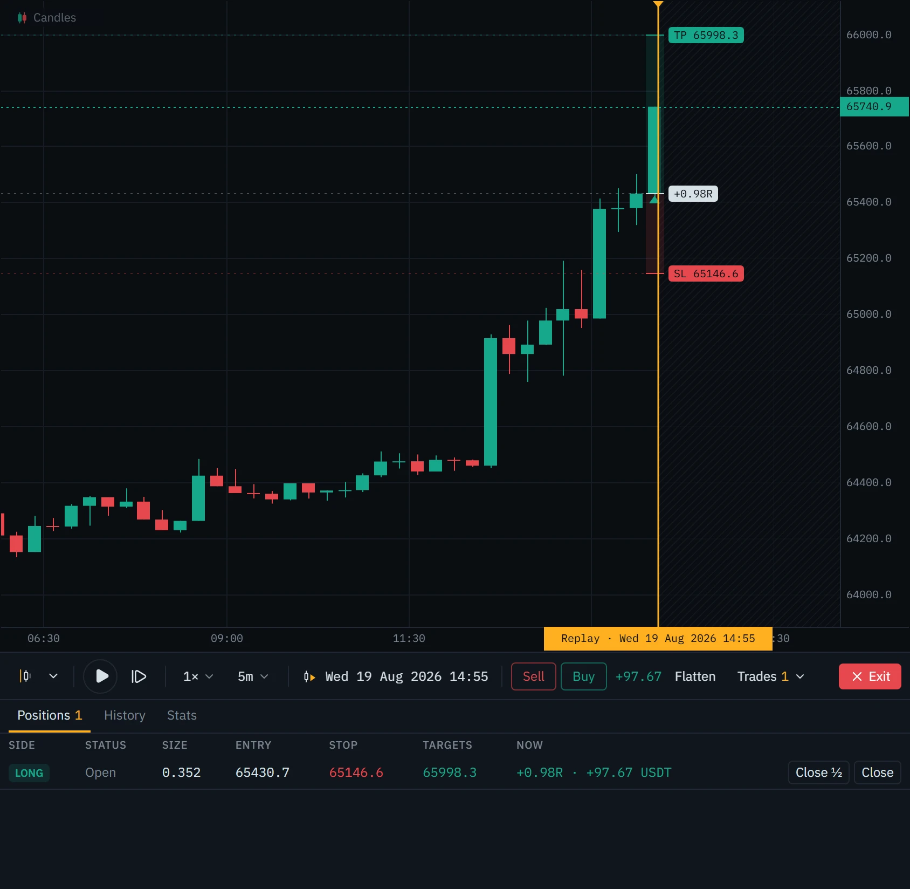Screen dimensions: 910x889
Task: Click the 09:00 time axis label
Action: point(227,639)
